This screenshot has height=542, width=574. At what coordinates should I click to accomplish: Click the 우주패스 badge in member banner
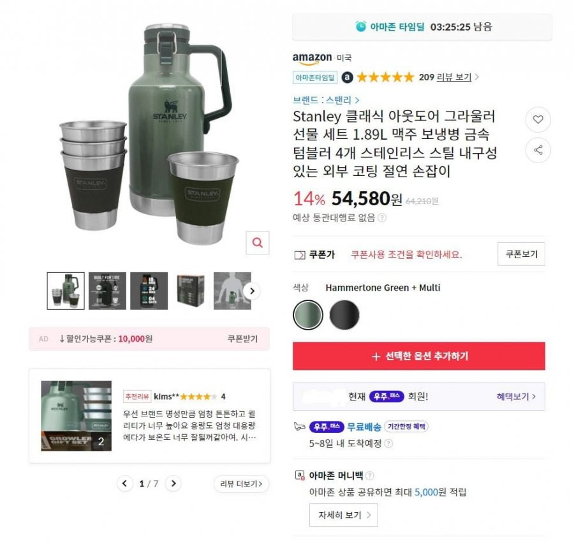[386, 397]
